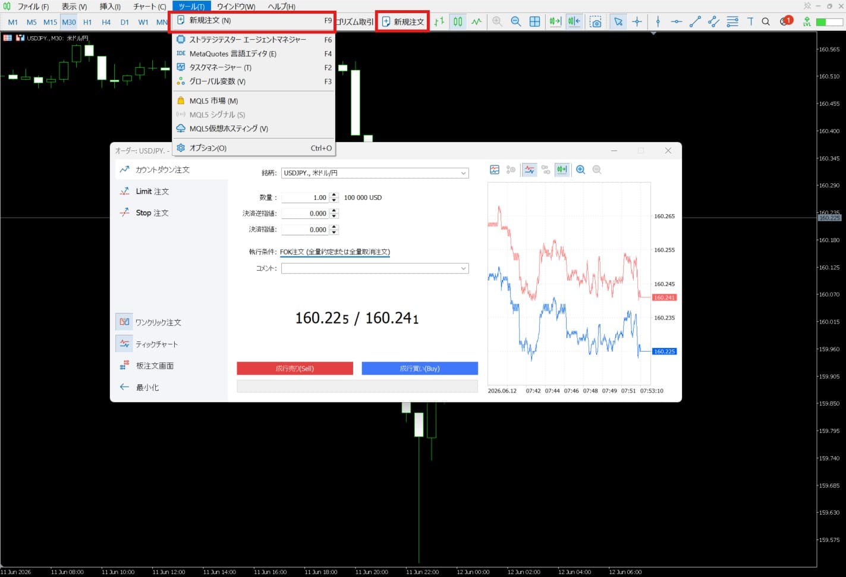Toggle candlestick chart mode in toolbar
This screenshot has height=577, width=846.
pyautogui.click(x=458, y=21)
